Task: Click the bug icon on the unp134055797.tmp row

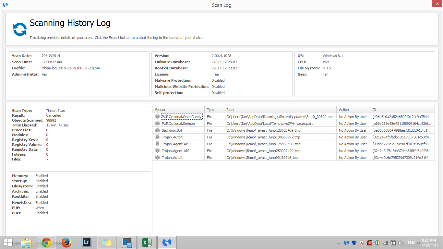Action: (x=158, y=137)
